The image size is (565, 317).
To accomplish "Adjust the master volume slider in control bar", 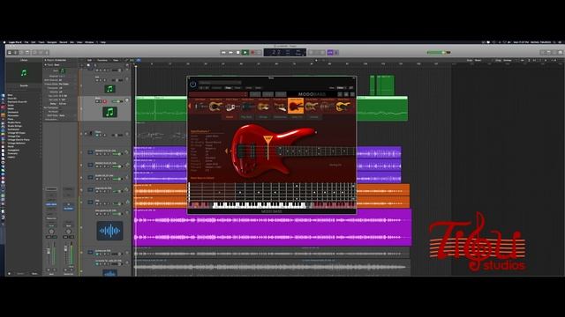I will click(x=439, y=53).
